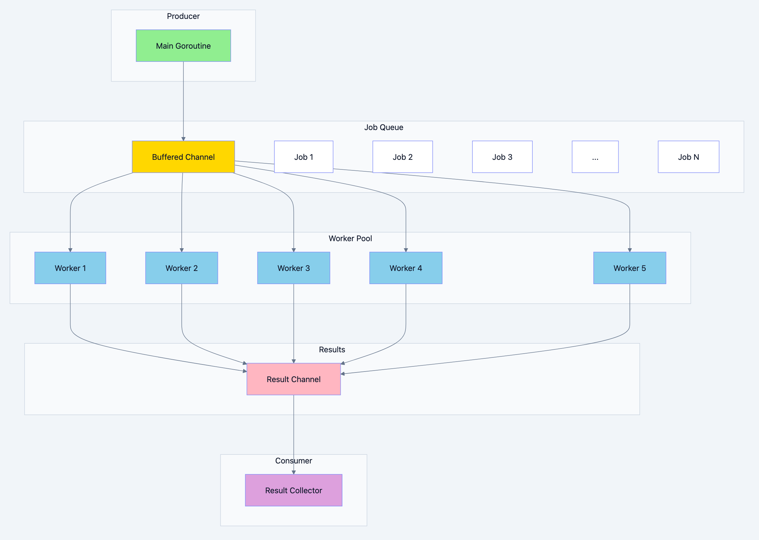The image size is (759, 540).
Task: Click the Job Queue group label
Action: pos(384,127)
